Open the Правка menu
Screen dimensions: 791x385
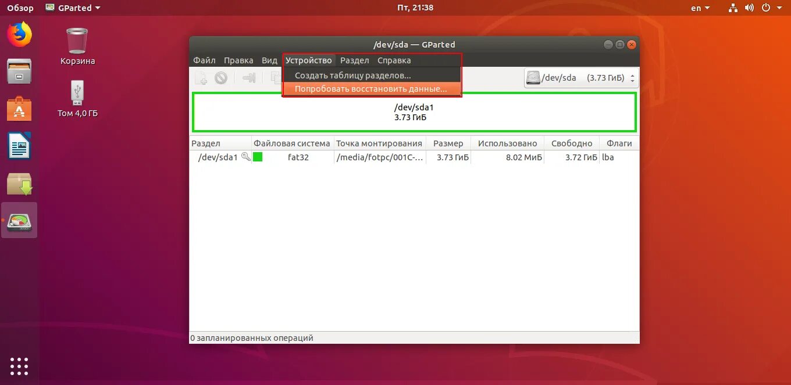[238, 60]
